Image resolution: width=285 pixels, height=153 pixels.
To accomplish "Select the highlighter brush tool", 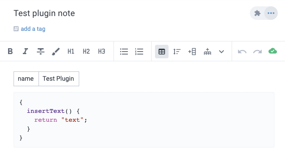I will click(56, 52).
